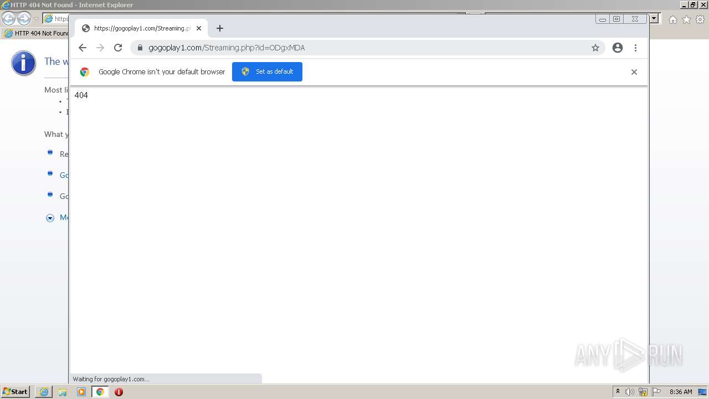Open File Explorer from the taskbar
Screen dimensions: 709x399
click(63, 392)
